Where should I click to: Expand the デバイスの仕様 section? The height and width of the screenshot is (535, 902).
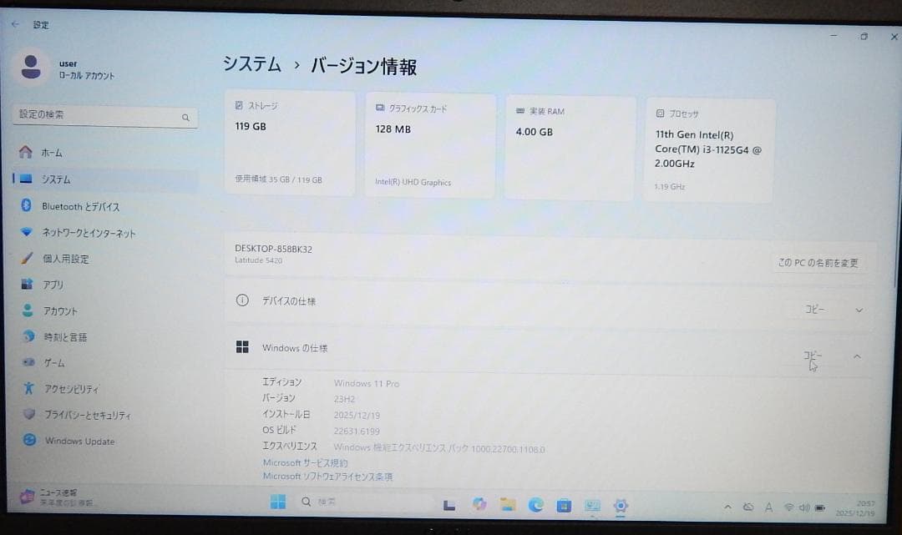click(x=859, y=310)
